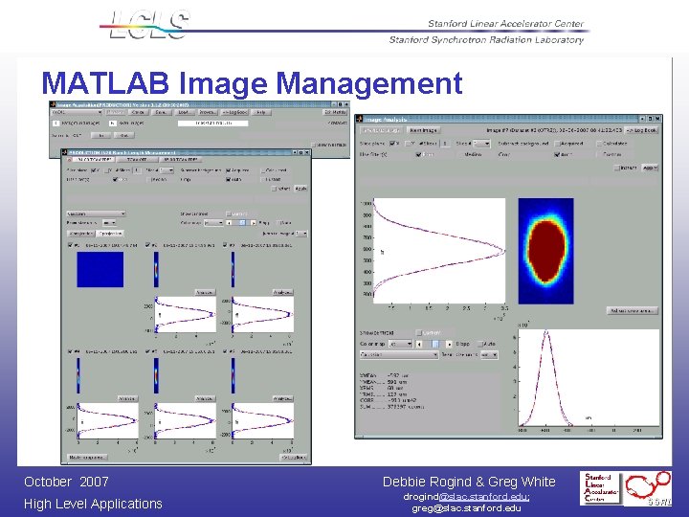Click Stanford Linear Accelerator Center logo in footer

601,488
